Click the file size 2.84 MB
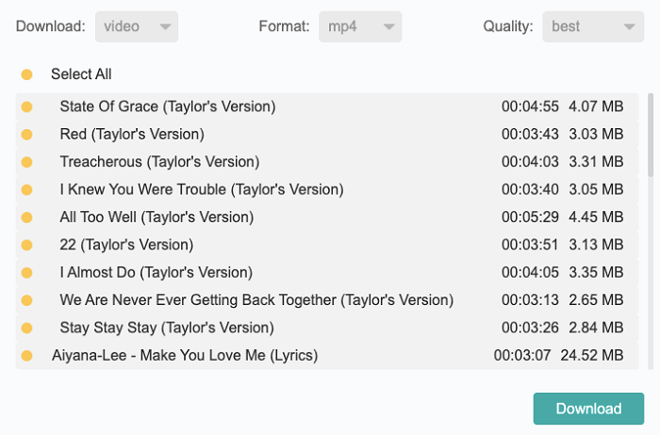Image resolution: width=660 pixels, height=435 pixels. click(596, 328)
